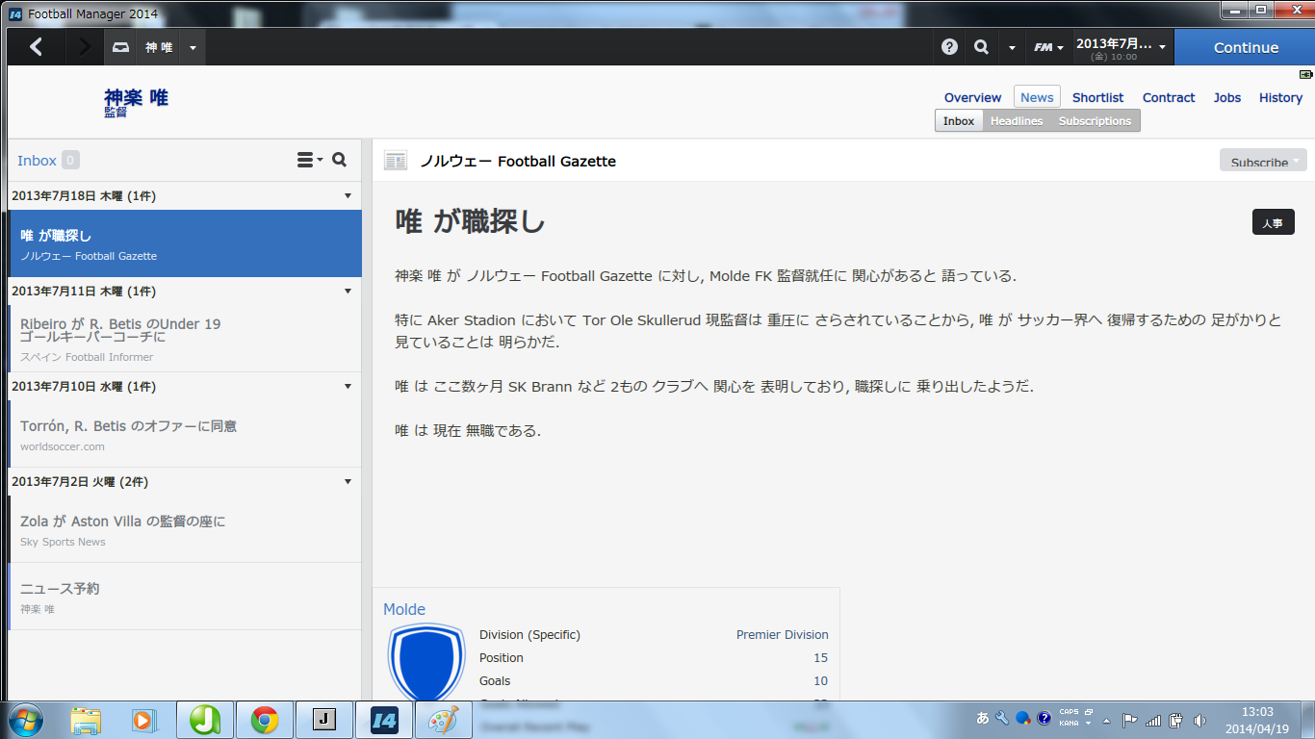Go back using the left arrow
The width and height of the screenshot is (1315, 739).
(x=36, y=47)
